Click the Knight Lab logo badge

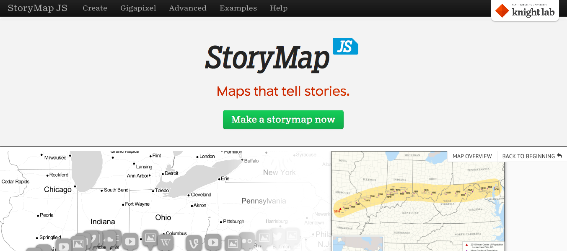(525, 10)
